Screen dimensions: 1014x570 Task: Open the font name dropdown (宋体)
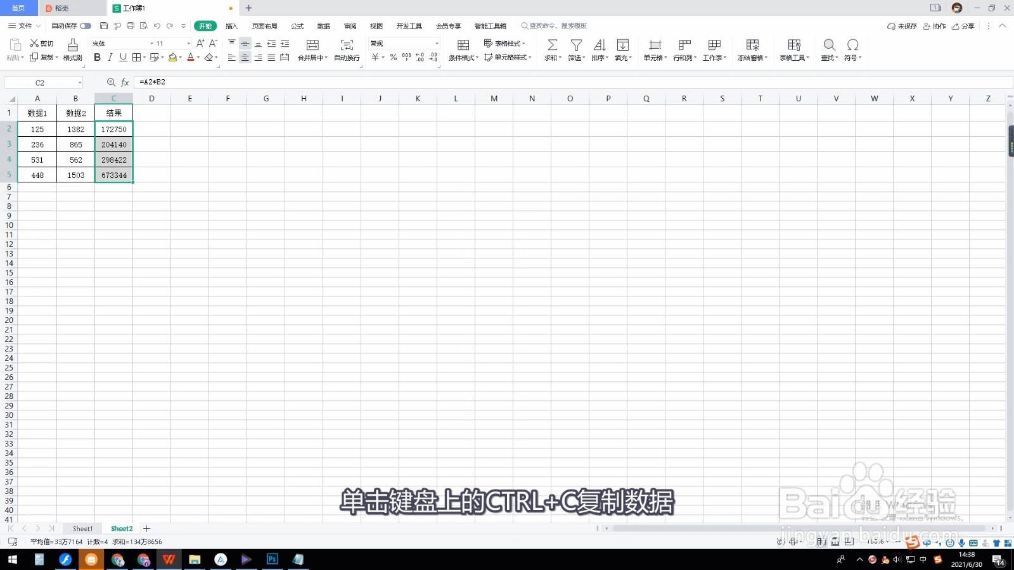point(151,44)
